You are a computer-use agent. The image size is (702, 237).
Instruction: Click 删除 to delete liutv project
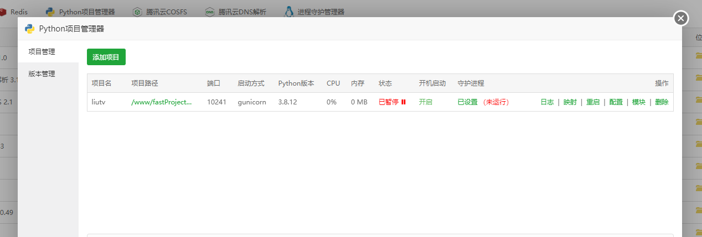662,102
